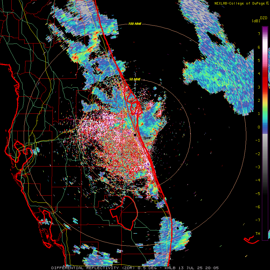Screen dimensions: 270x270
Task: Click the 6 dB white tick label
Action: 259,47
